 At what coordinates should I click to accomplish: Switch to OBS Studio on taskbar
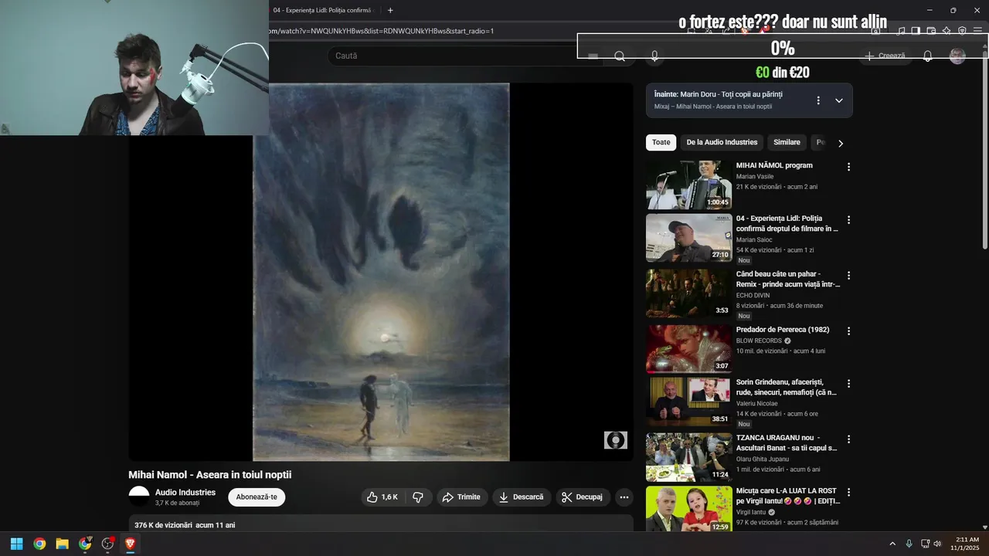pyautogui.click(x=107, y=544)
